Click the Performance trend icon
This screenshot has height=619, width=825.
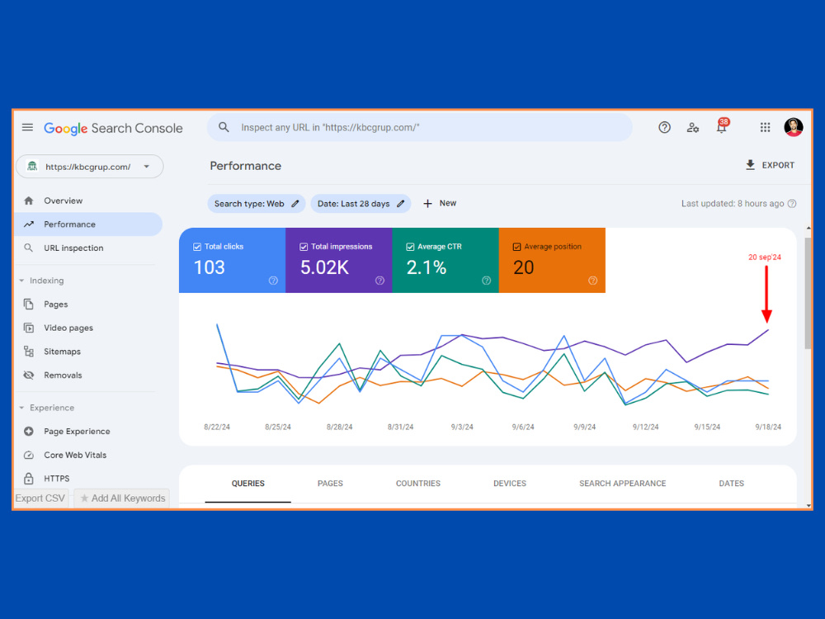(x=29, y=224)
